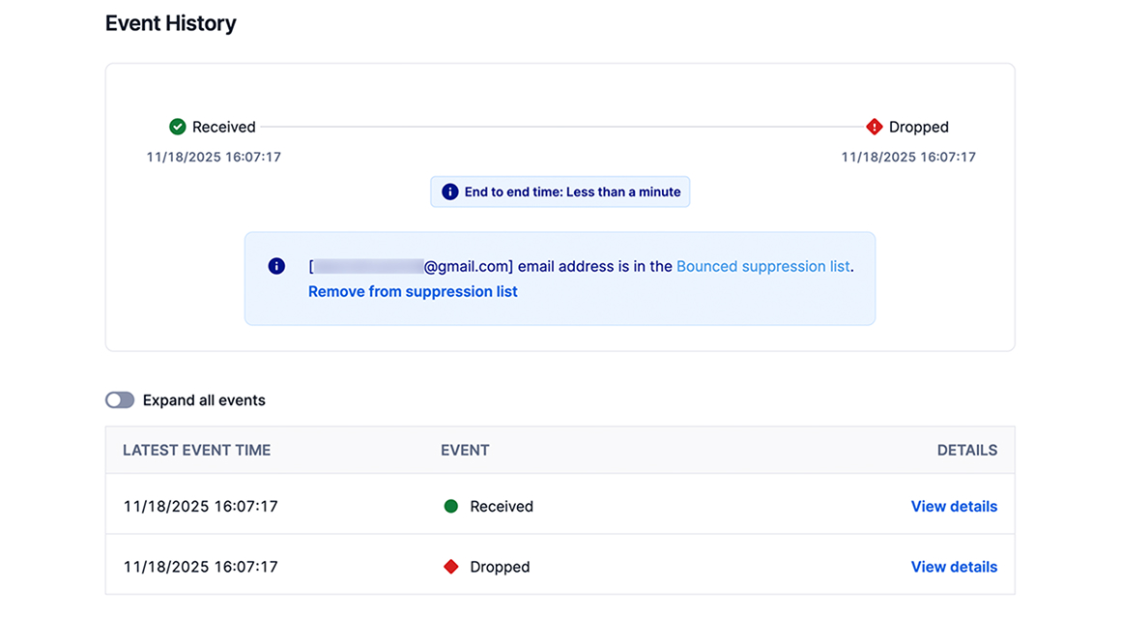The height and width of the screenshot is (619, 1121).
Task: Click the 'Expand all events' label text
Action: pyautogui.click(x=204, y=400)
